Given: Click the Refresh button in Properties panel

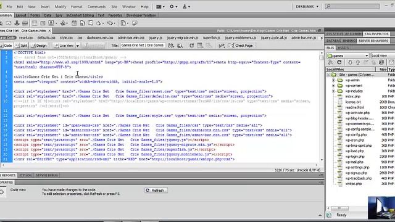Looking at the screenshot, I should tap(156, 191).
